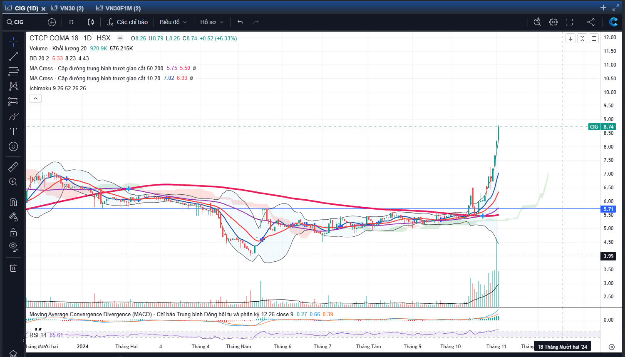Maximize the main chart pane
This screenshot has width=625, height=357.
click(x=594, y=38)
